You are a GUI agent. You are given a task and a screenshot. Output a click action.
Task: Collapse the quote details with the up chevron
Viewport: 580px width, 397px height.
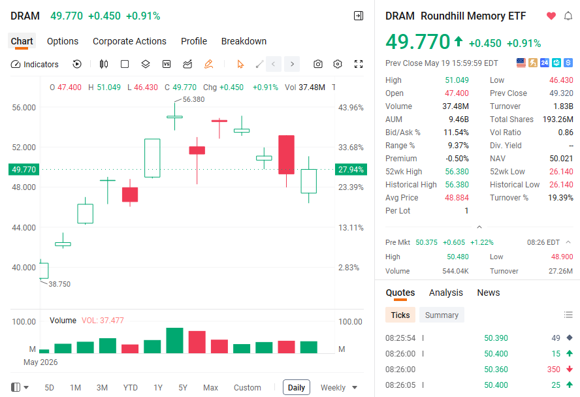pos(479,227)
